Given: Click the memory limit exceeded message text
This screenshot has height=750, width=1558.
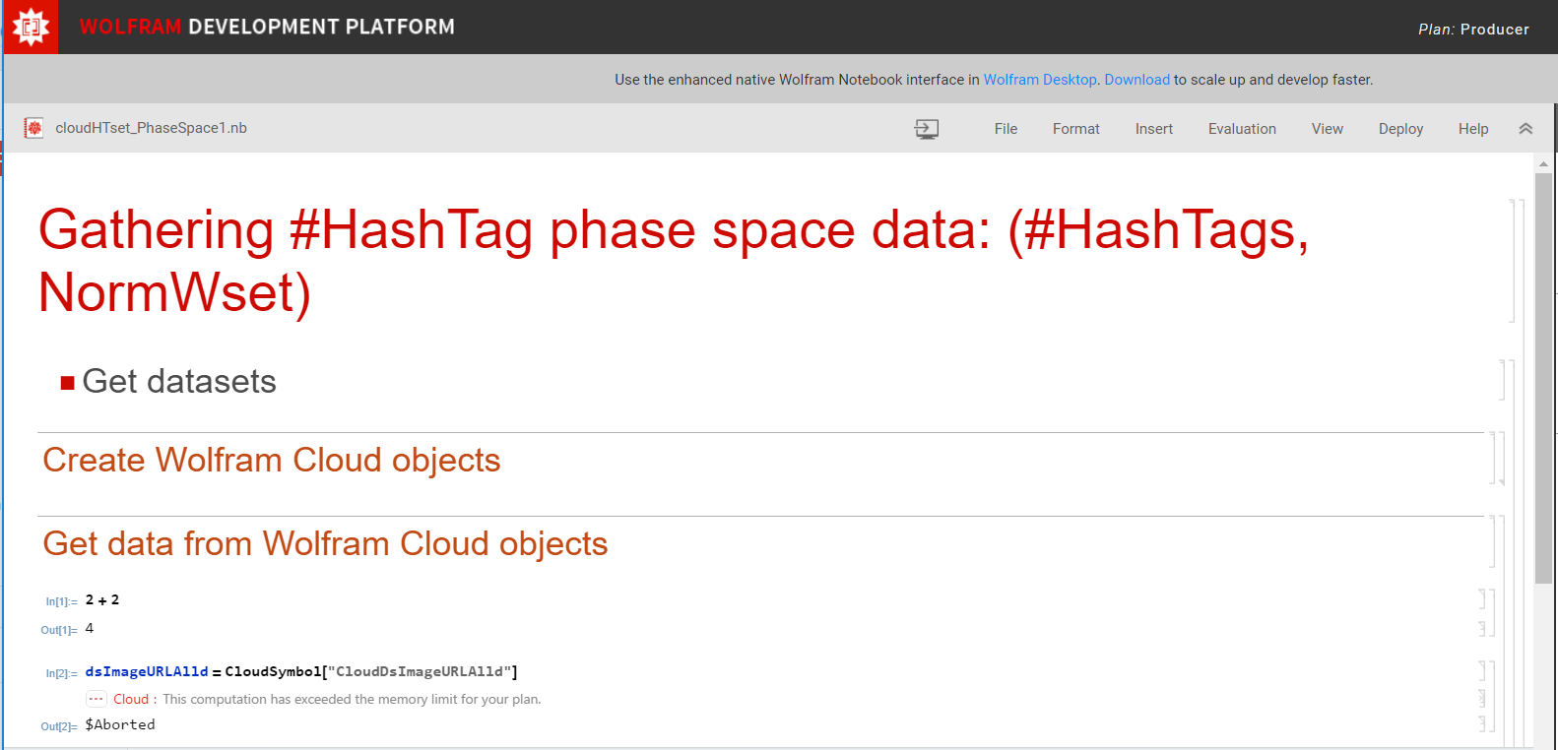Looking at the screenshot, I should (352, 699).
